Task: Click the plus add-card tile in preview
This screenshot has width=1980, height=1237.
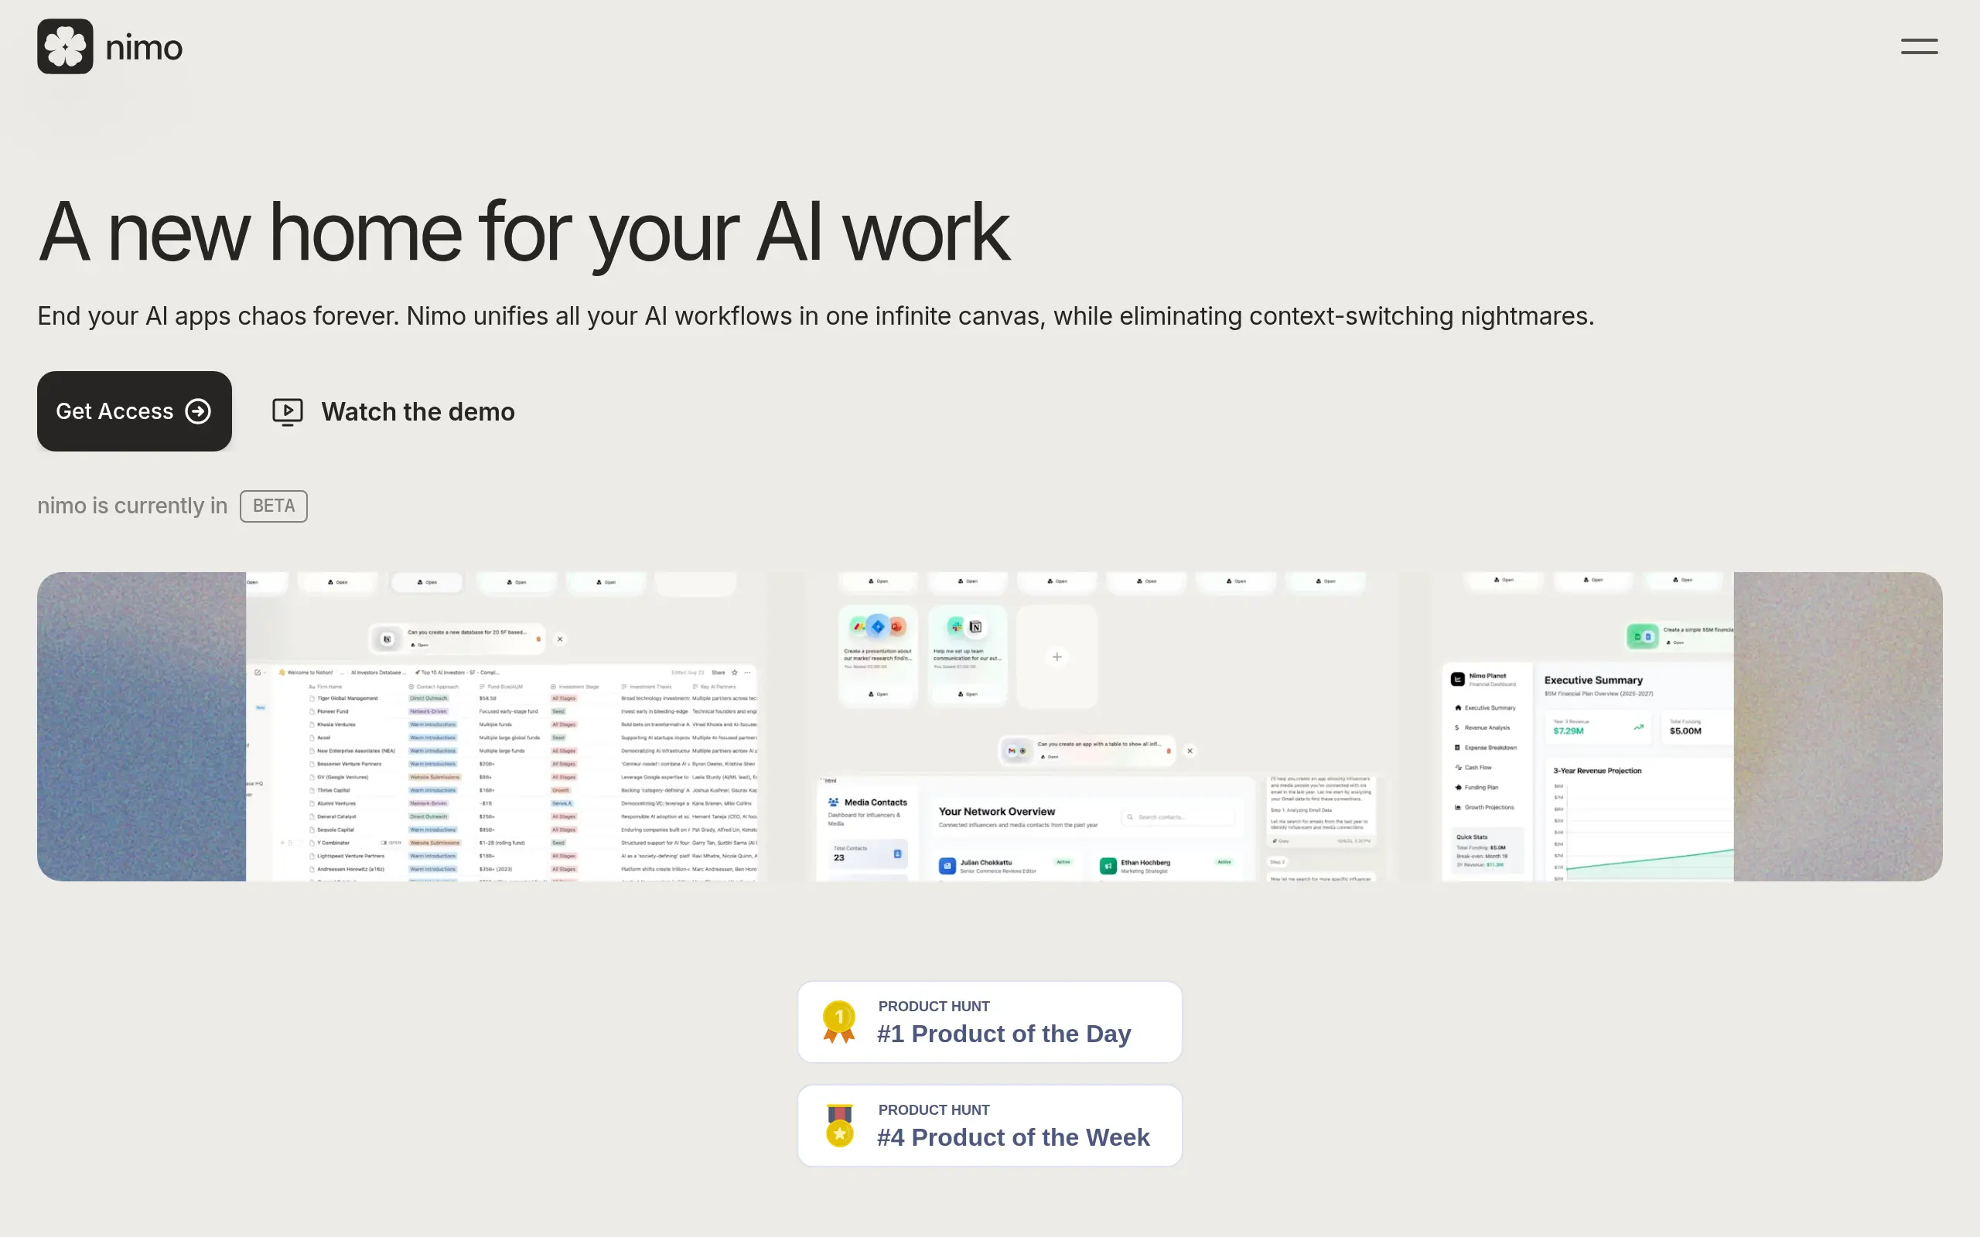Action: [x=1057, y=657]
